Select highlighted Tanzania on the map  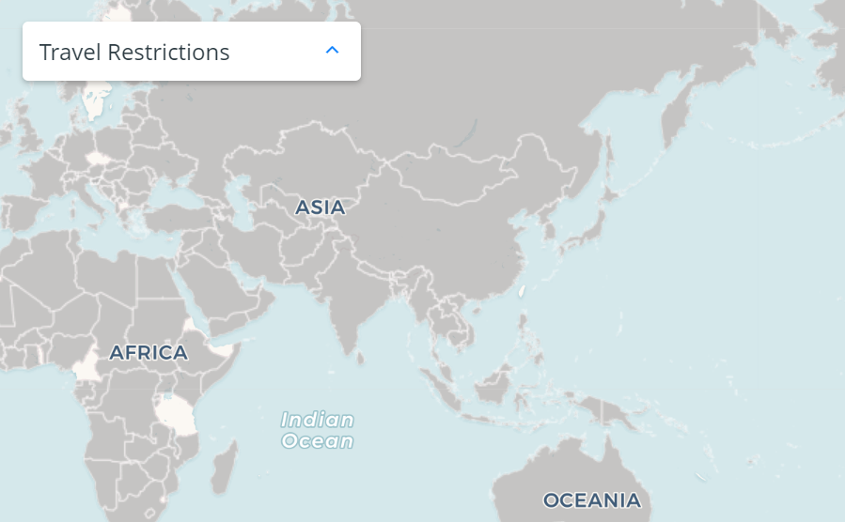176,416
